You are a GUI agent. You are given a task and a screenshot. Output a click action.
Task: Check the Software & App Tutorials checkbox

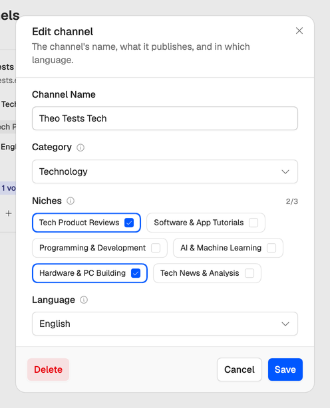point(253,223)
